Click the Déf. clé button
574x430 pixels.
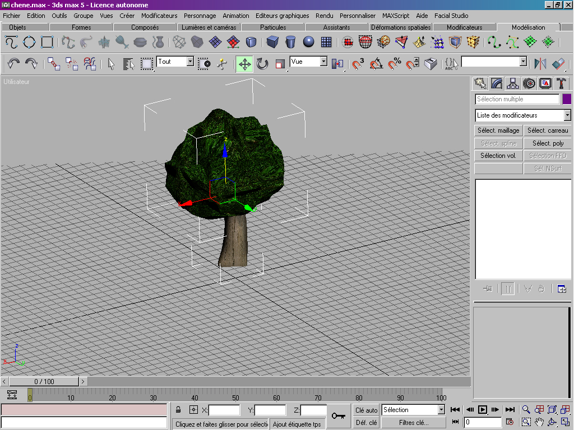(x=366, y=422)
